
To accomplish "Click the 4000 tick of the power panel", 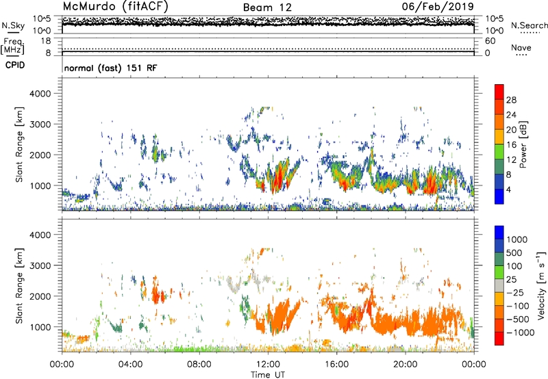I will click(x=40, y=94).
